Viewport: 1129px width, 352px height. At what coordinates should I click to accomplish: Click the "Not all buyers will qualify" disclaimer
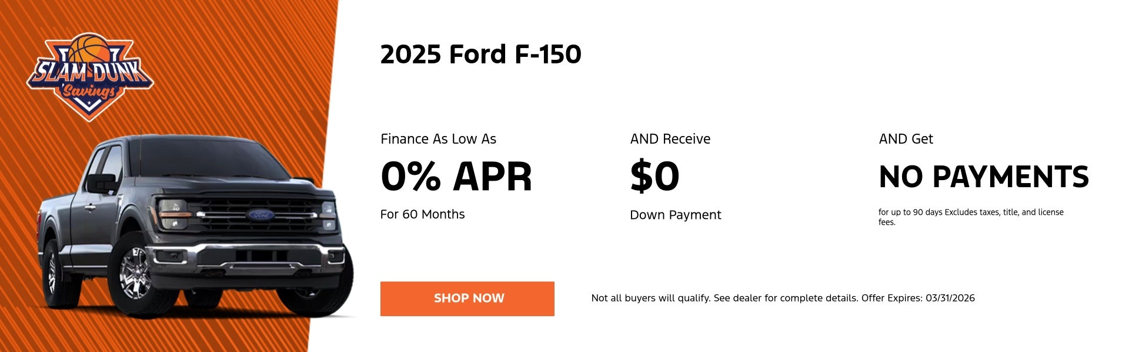tap(723, 298)
